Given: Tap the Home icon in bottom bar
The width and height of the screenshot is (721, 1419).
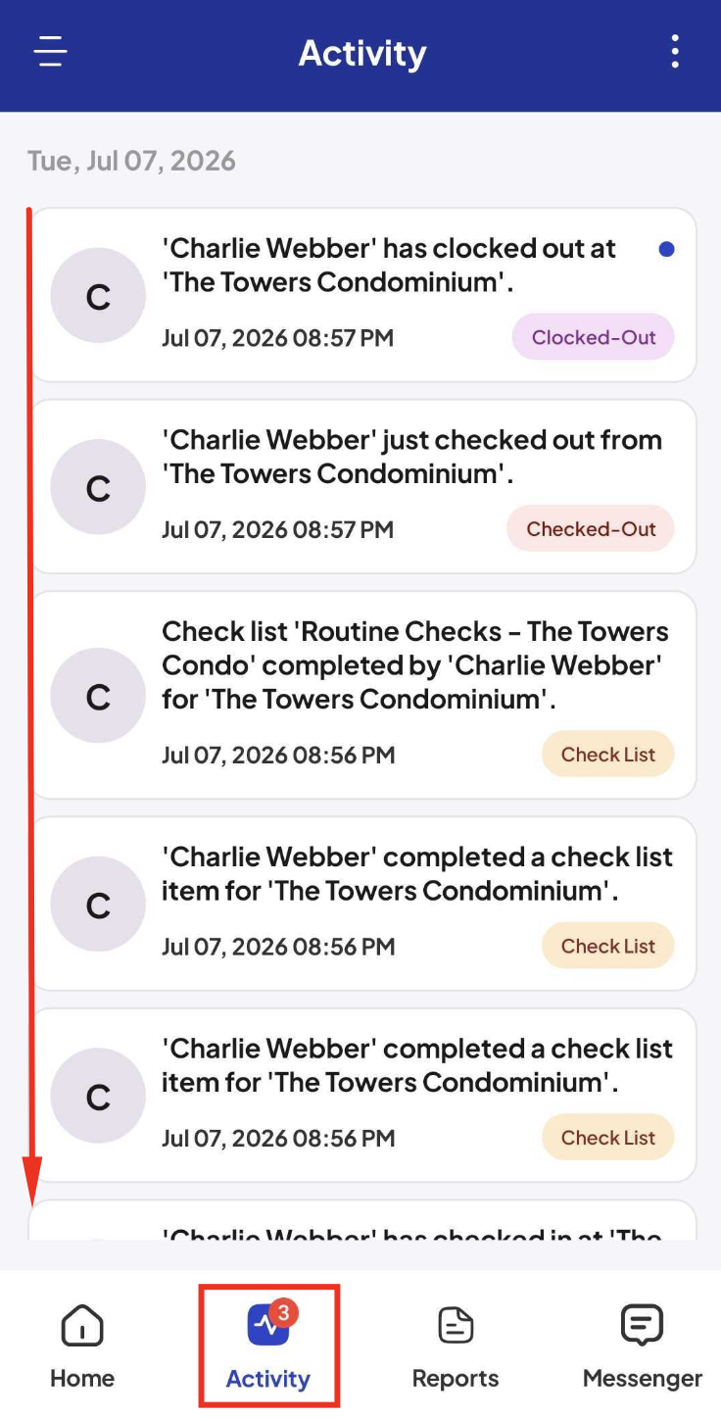Looking at the screenshot, I should tap(82, 1326).
